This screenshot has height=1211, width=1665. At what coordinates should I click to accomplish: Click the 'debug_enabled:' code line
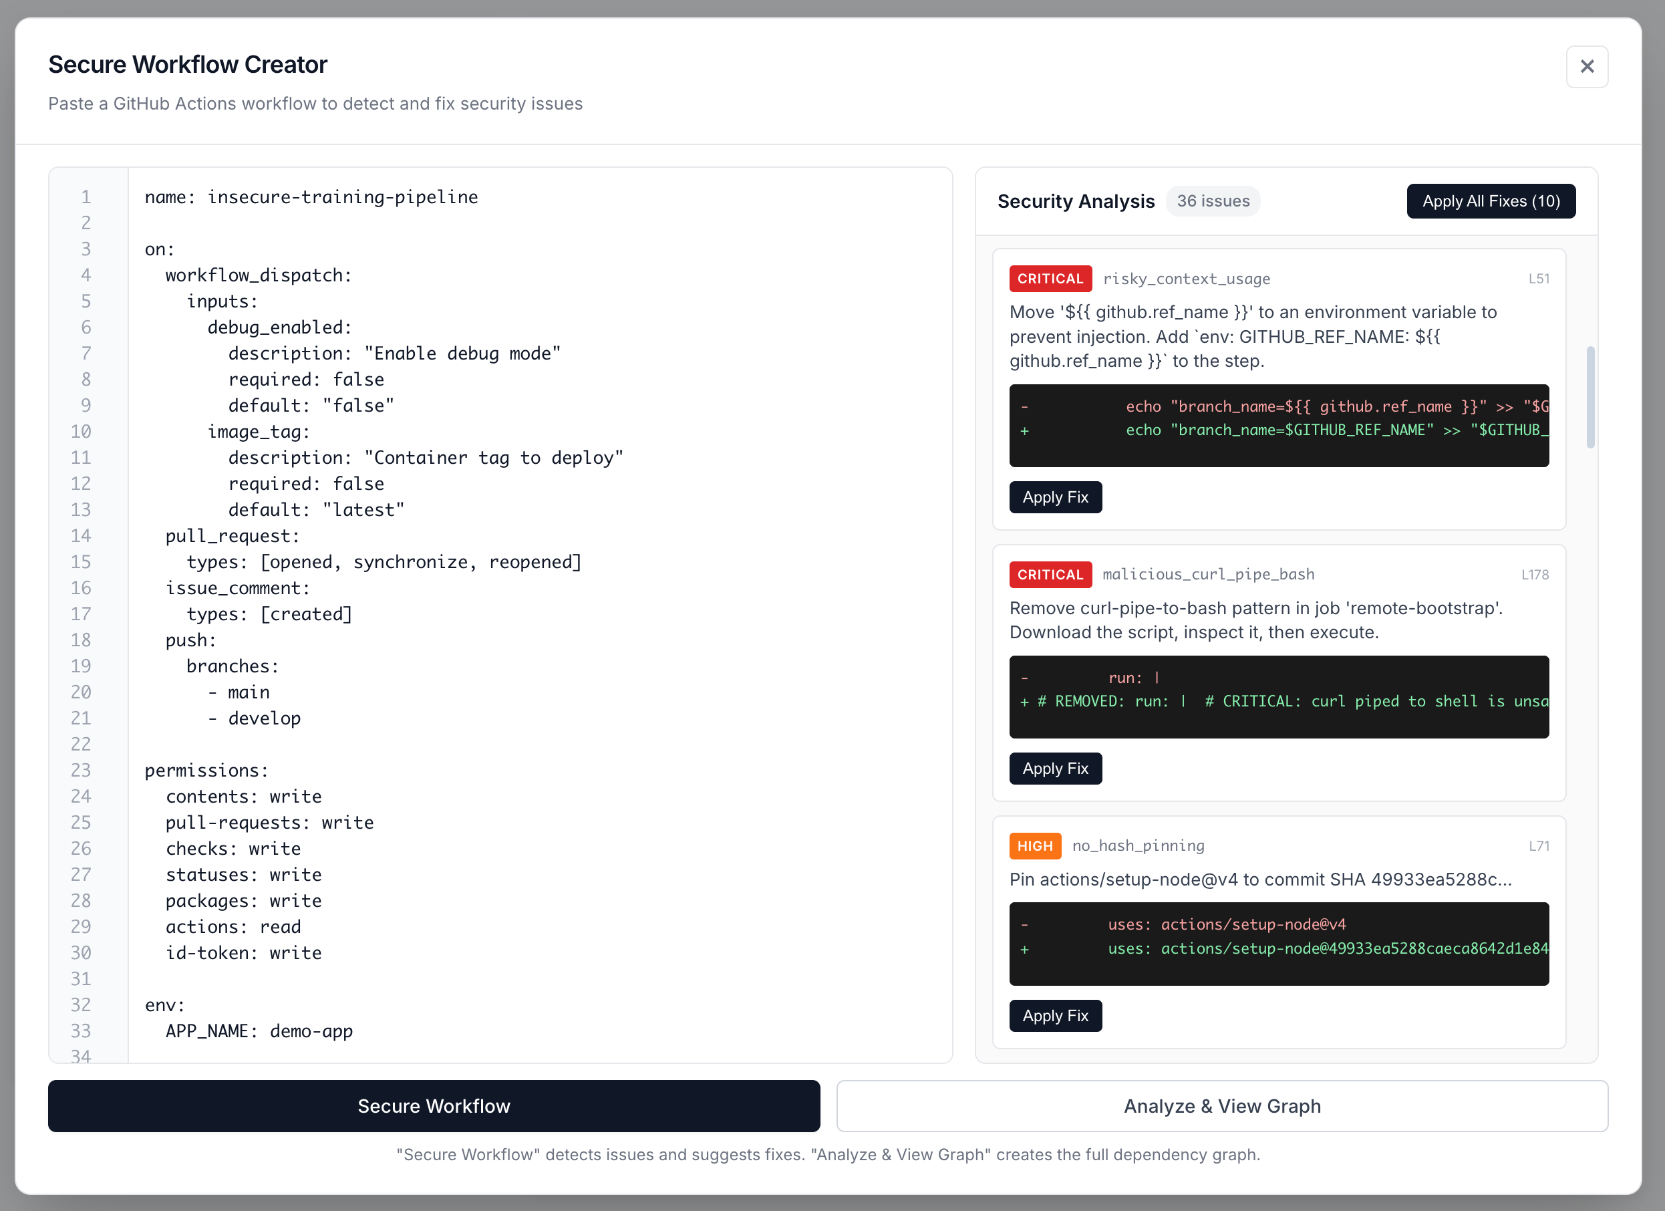coord(280,327)
